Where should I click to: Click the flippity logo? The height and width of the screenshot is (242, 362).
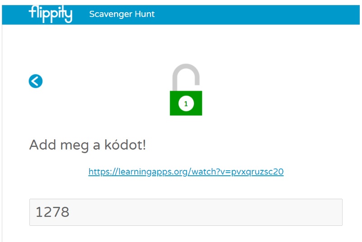51,14
